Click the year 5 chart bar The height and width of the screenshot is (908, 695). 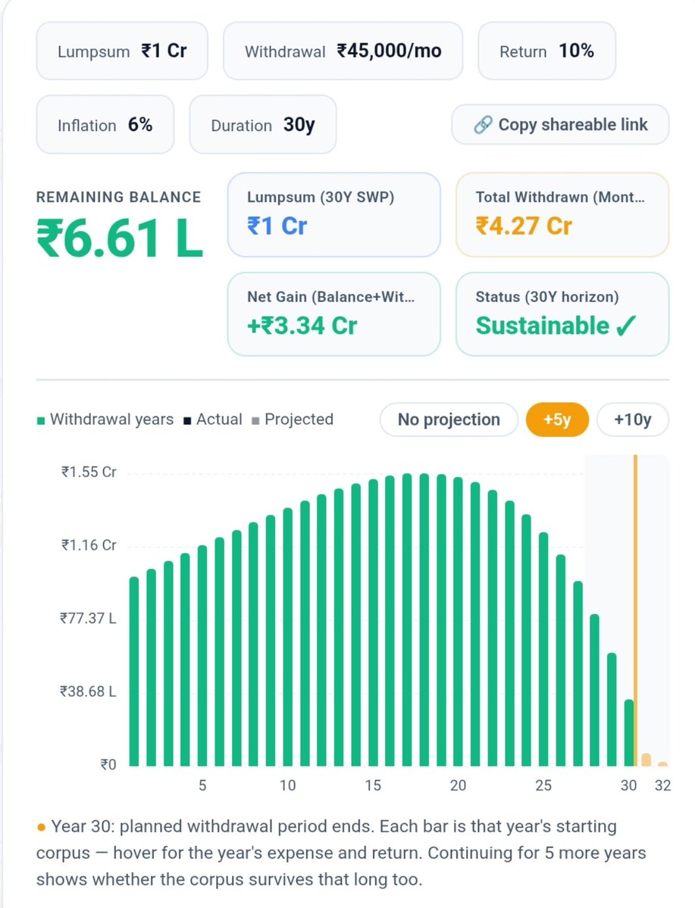coord(202,656)
